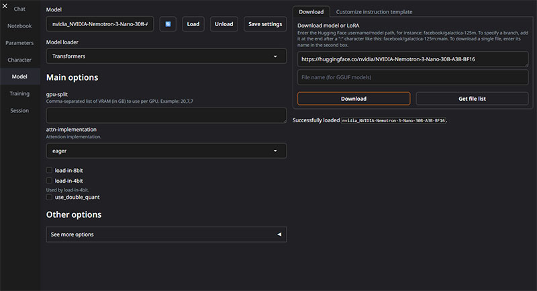Open the Model name dropdown
The image size is (537, 291).
tap(100, 24)
